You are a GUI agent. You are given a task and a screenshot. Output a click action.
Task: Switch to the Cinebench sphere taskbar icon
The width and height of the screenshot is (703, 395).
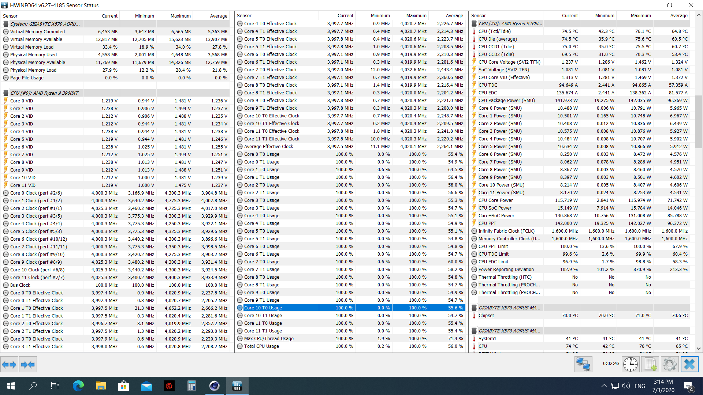[x=214, y=386]
